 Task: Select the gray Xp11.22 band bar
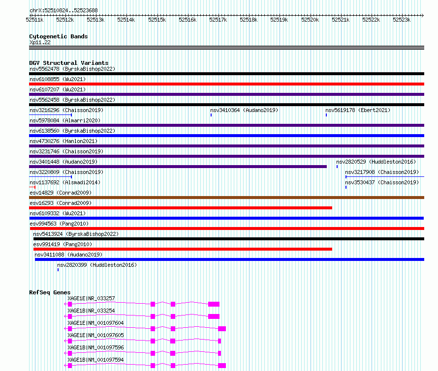pyautogui.click(x=226, y=48)
